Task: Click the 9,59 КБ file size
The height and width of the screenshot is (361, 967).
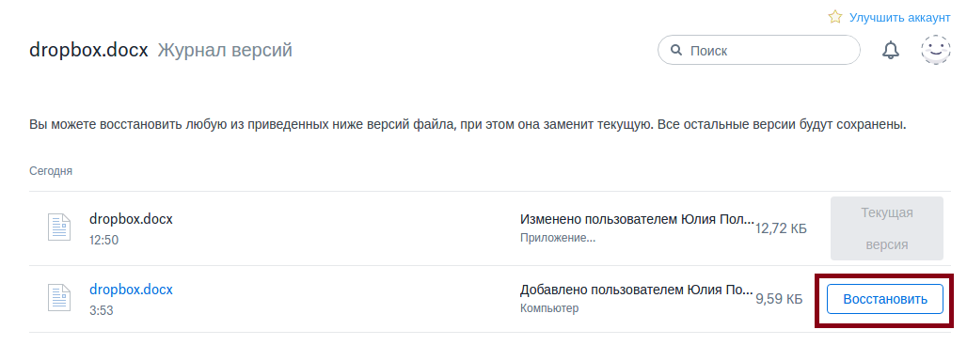Action: 779,300
